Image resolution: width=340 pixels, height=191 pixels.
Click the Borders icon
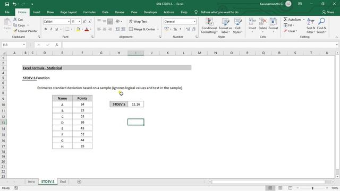[67, 29]
